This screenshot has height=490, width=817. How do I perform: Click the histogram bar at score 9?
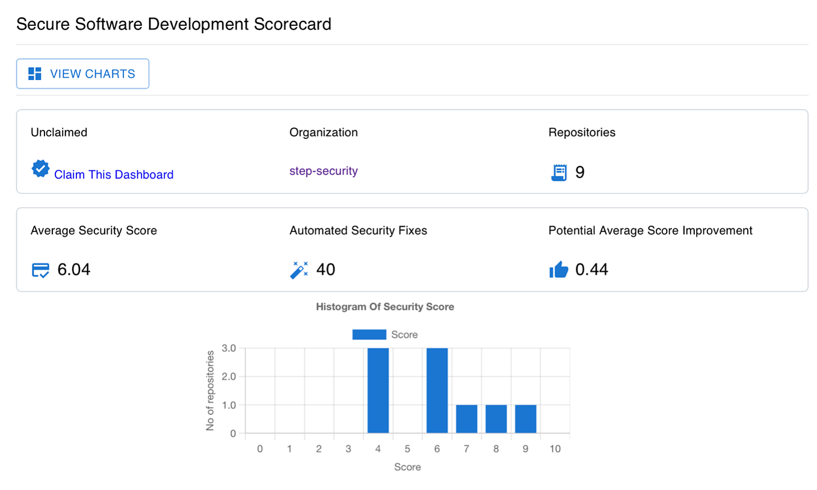[525, 418]
